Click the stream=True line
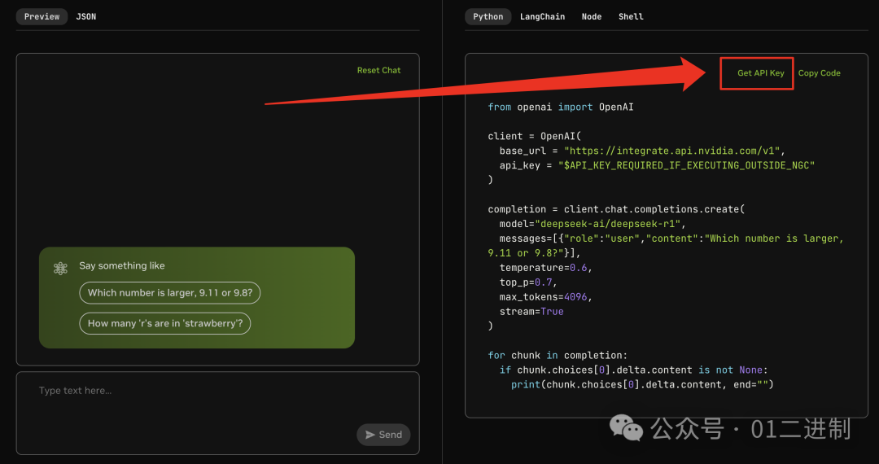 point(531,311)
